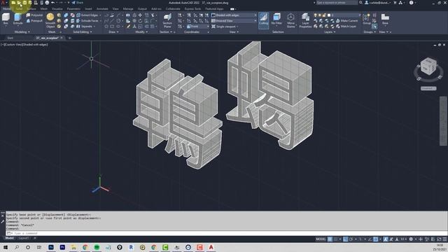Open the Section Plane tool
The width and height of the screenshot is (448, 252).
point(167,20)
